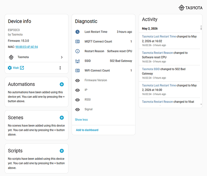207x176 pixels.
Task: Click the Activity scrollbar down arrow
Action: click(201, 104)
